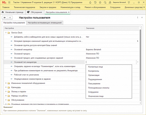Click Значение column header
Image resolution: width=146 pixels, height=115 pixels.
coord(112,28)
